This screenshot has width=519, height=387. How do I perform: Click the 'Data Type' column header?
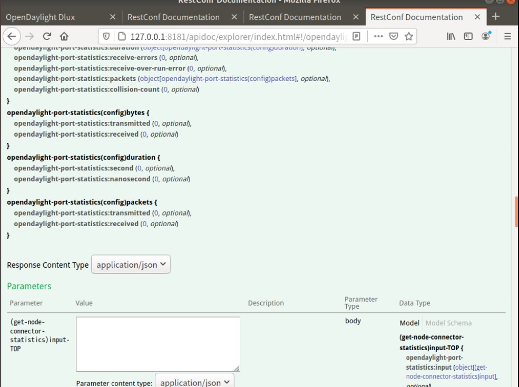pos(414,303)
